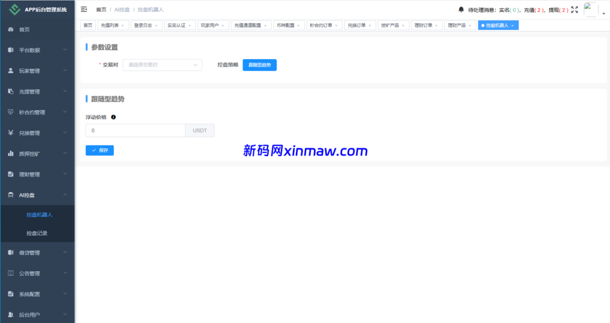Click the 首页 dashboard icon in sidebar
Image resolution: width=610 pixels, height=323 pixels.
coord(11,30)
